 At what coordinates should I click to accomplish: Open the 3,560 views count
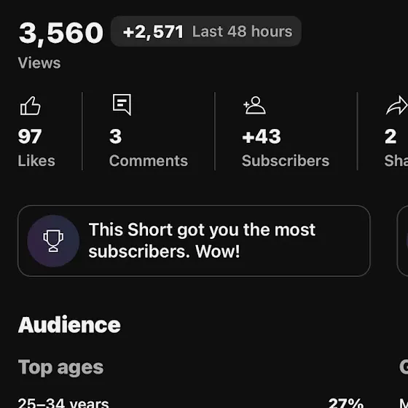point(61,33)
